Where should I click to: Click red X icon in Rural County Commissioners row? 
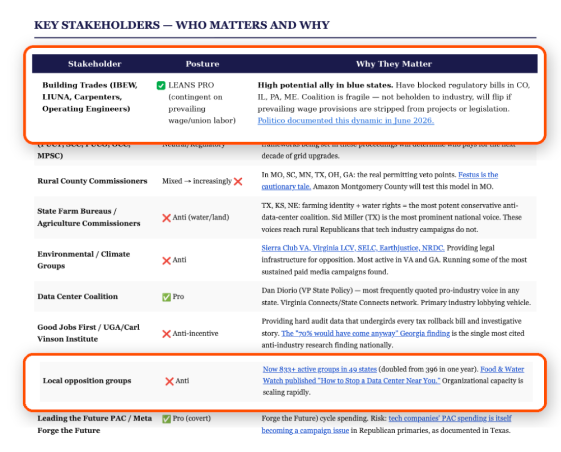click(x=238, y=181)
